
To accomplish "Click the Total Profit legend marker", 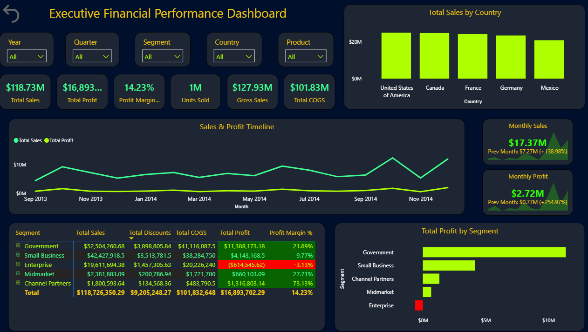I will tap(47, 140).
